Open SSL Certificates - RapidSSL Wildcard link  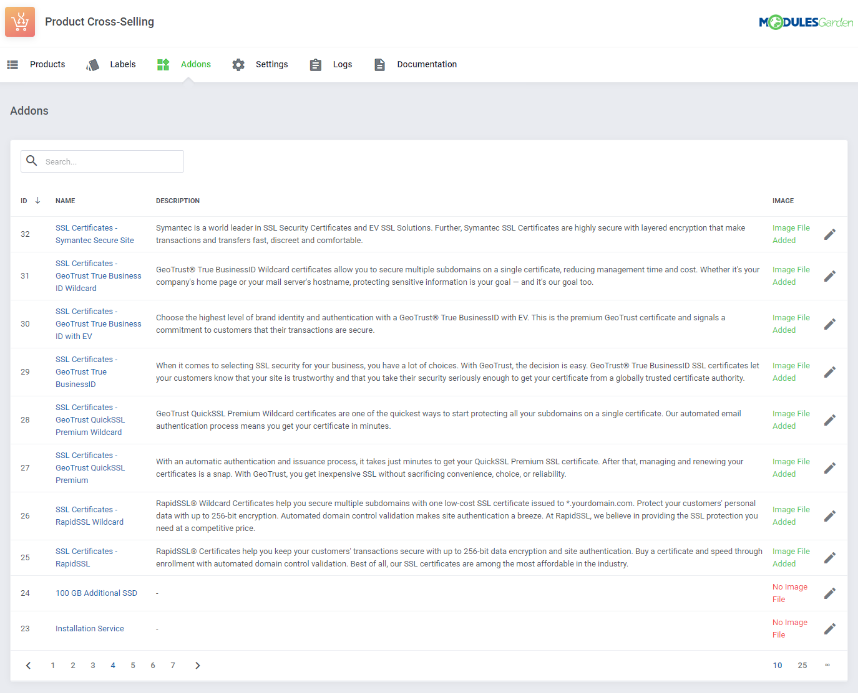pos(90,516)
